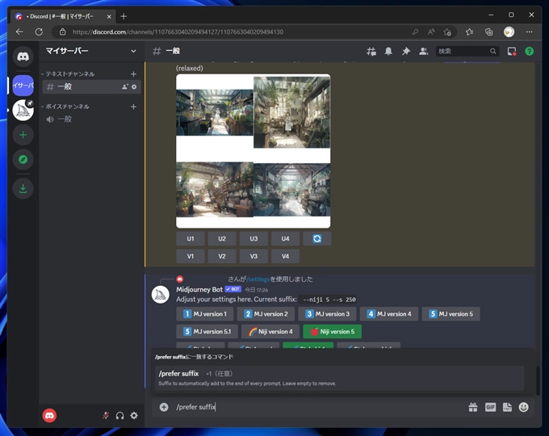This screenshot has width=549, height=436.
Task: Click the red user avatar at bottom
Action: 49,416
